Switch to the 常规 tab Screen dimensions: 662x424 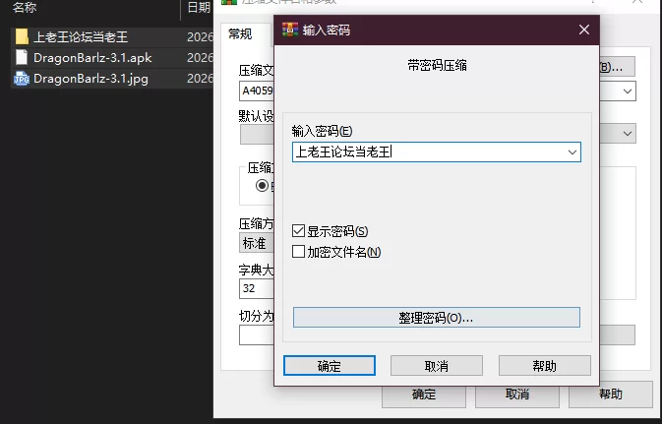240,33
